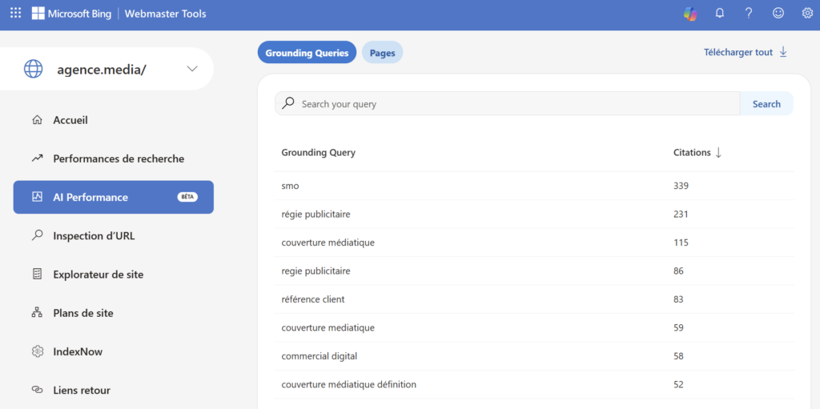
Task: Click the Search button
Action: click(x=766, y=103)
